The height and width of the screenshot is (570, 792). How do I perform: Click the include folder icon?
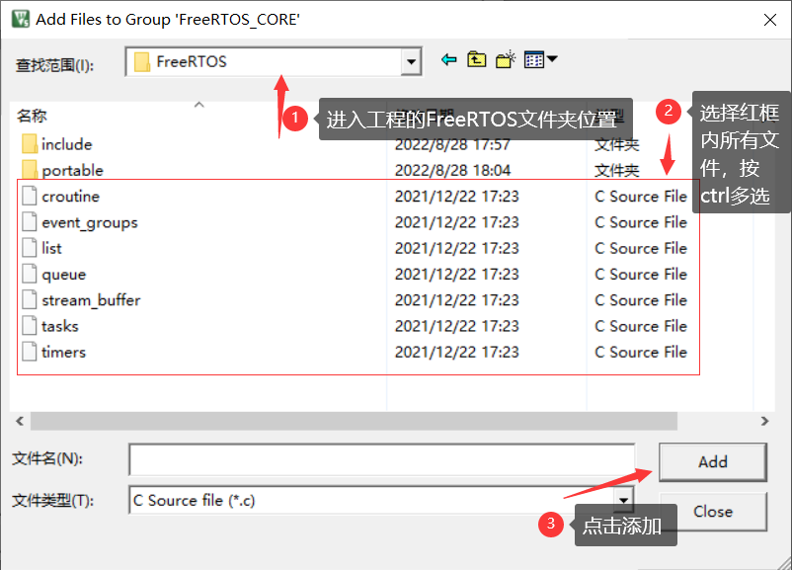30,144
